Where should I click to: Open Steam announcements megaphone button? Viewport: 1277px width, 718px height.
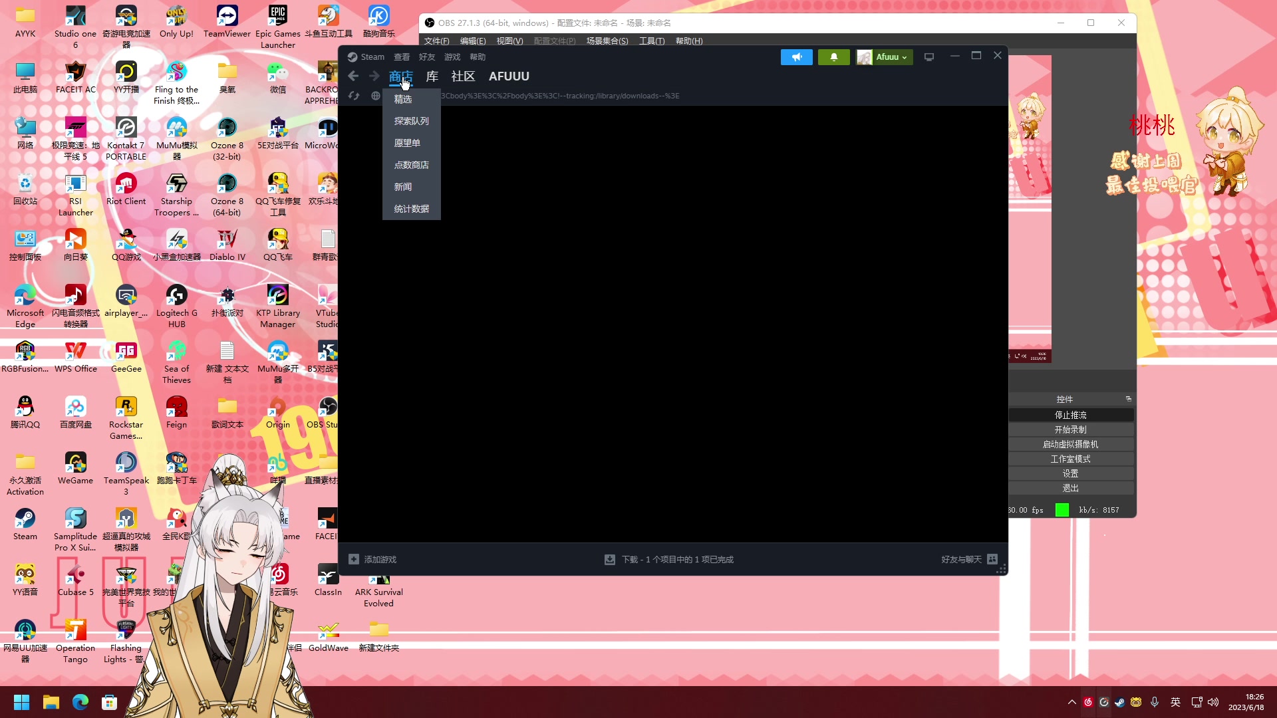click(797, 57)
